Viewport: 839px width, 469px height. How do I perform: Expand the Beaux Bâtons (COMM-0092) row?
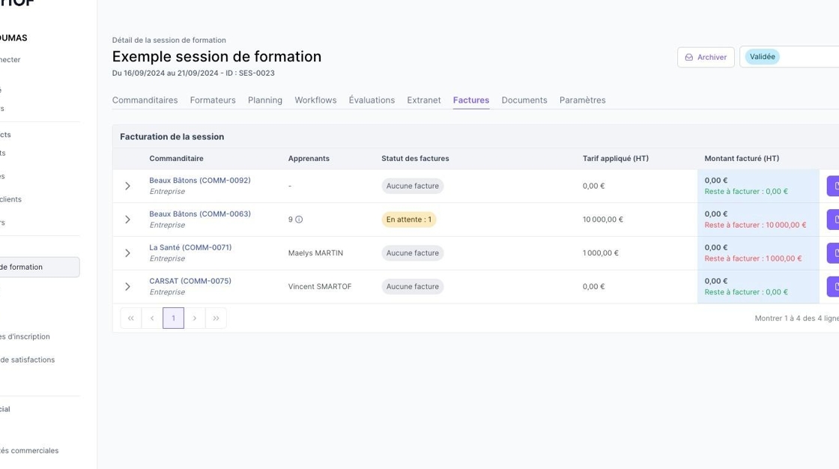click(x=127, y=186)
